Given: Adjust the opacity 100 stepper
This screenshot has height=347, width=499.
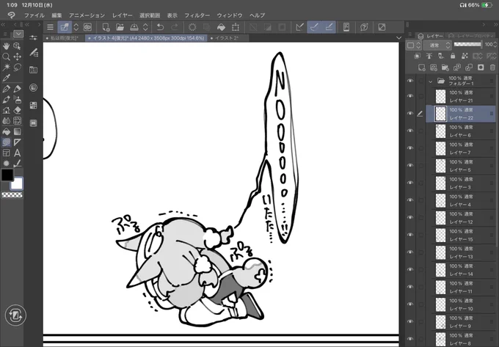Looking at the screenshot, I should click(x=495, y=45).
